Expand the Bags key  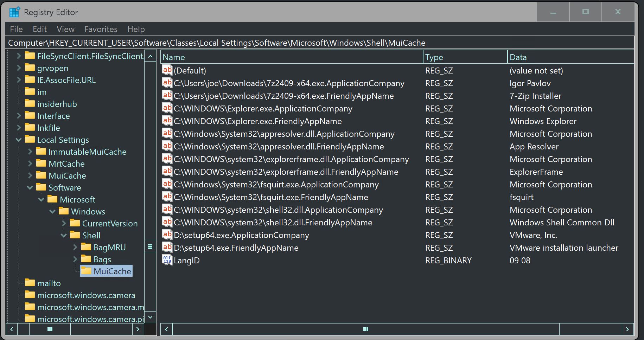(75, 259)
